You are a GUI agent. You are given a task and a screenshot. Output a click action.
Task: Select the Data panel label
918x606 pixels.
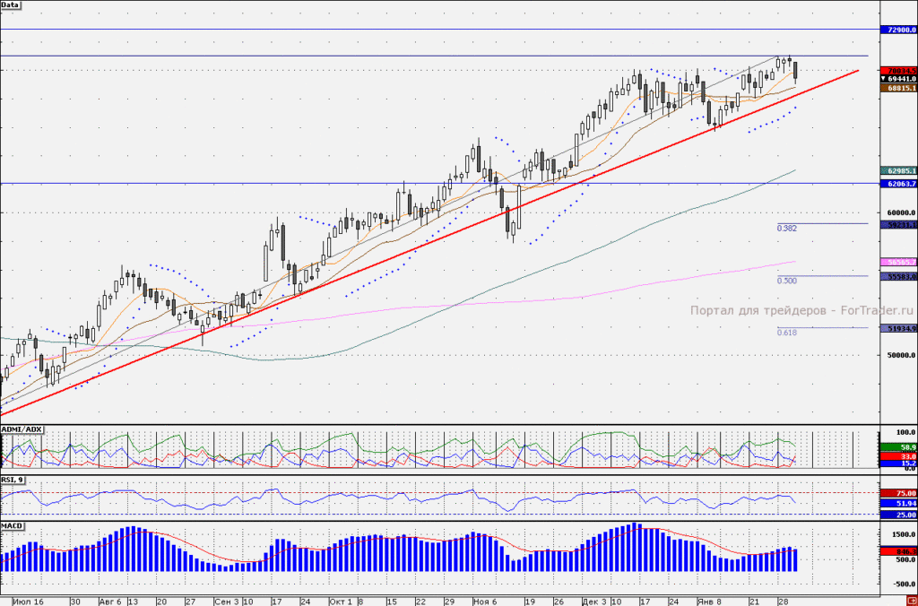tap(10, 4)
